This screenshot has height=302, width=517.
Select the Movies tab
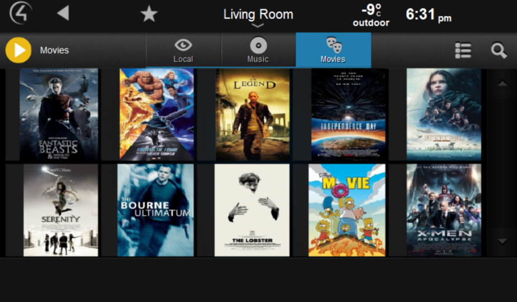point(333,50)
